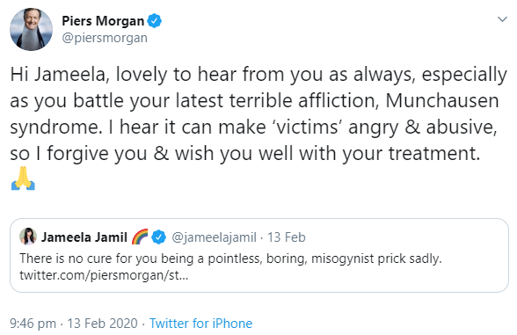The height and width of the screenshot is (335, 517).
Task: Open Jameela Jamil's small avatar
Action: (28, 237)
